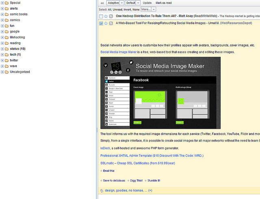Click the Update button
Viewport: 260px width, 199px height.
pos(147,3)
